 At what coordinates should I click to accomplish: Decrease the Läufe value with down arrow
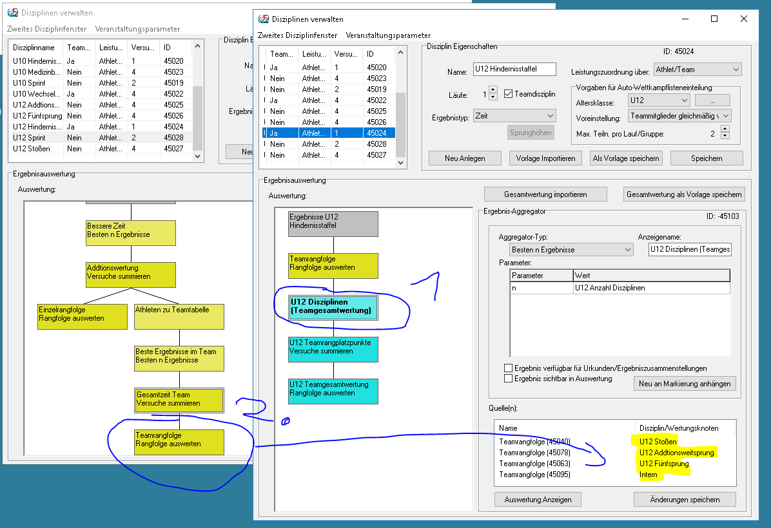pos(493,97)
